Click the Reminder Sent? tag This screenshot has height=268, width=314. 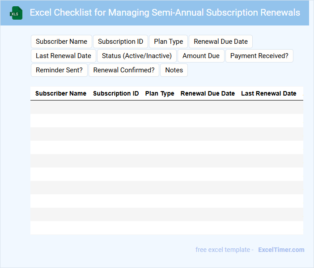click(x=59, y=70)
